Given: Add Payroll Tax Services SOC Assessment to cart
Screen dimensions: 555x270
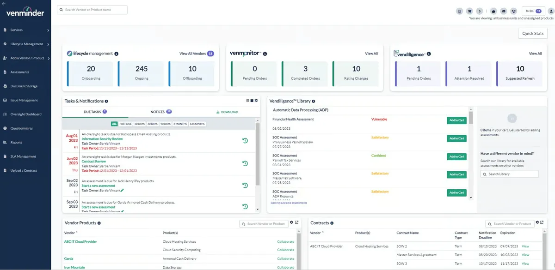Looking at the screenshot, I should [x=456, y=156].
